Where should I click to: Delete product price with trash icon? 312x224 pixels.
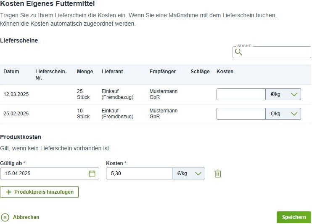[x=218, y=173]
